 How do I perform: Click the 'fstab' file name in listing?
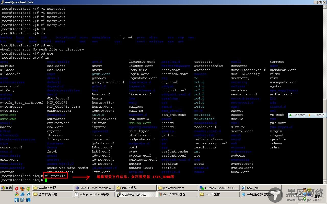pos(52,151)
